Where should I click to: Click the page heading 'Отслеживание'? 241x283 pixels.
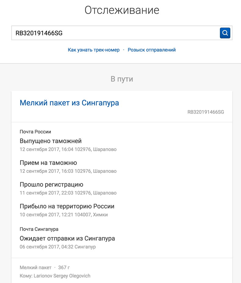pyautogui.click(x=122, y=10)
